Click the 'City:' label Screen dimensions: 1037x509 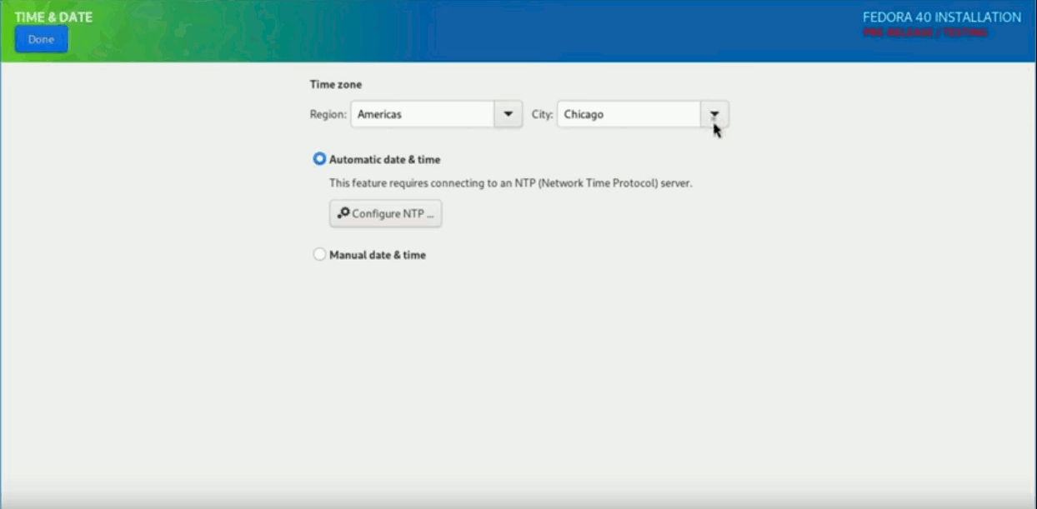542,114
